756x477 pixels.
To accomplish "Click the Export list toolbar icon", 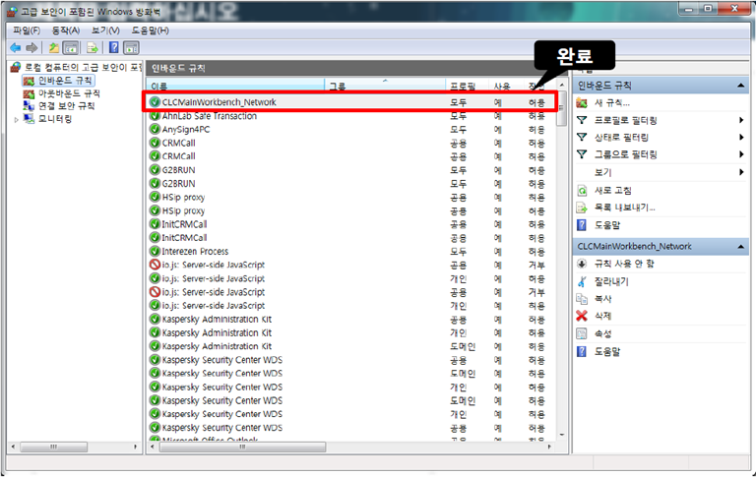I will coord(93,47).
